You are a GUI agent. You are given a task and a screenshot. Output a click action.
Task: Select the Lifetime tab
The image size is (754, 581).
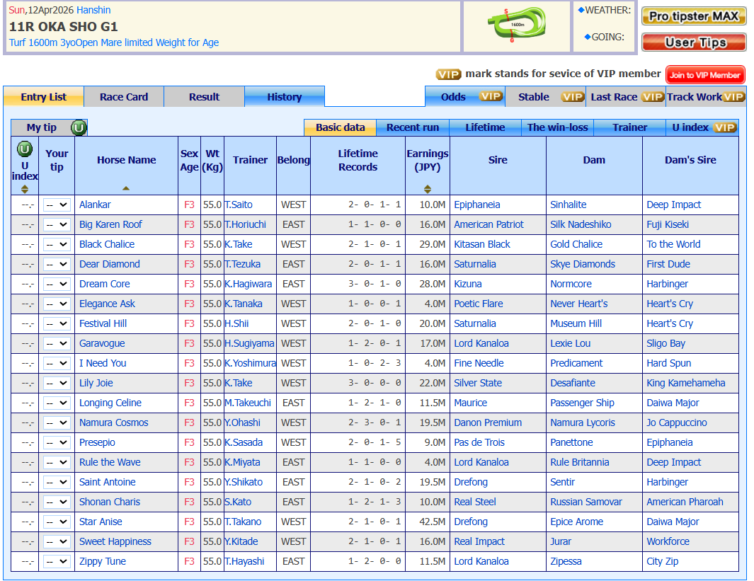[485, 127]
